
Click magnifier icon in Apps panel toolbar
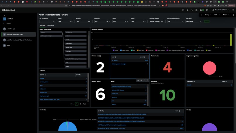pos(138,80)
